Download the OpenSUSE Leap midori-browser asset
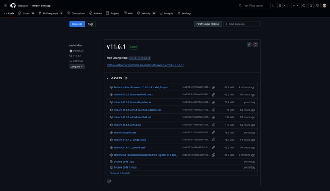Viewport: 330px width, 191px height. pos(147,155)
